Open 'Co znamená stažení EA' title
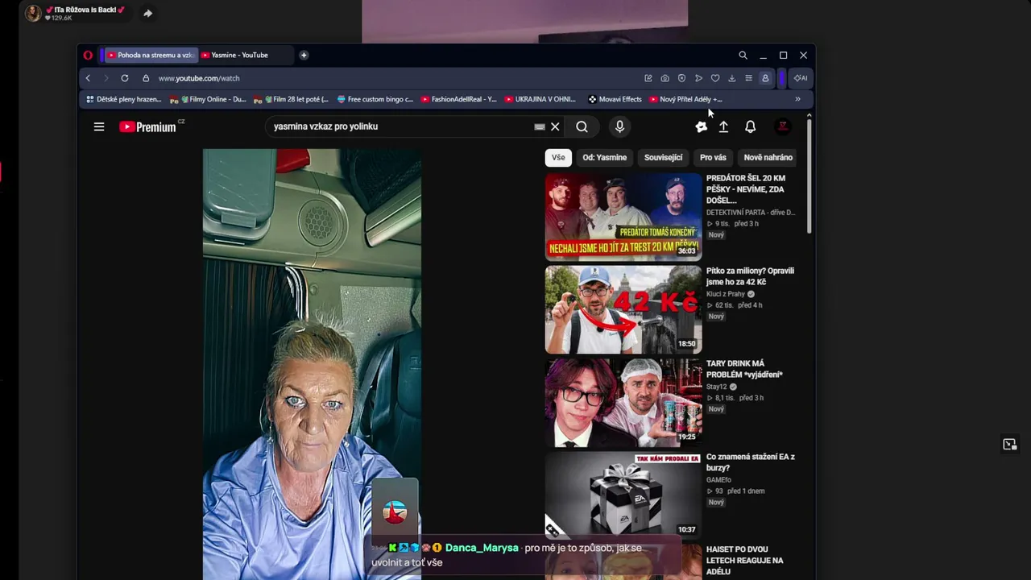 coord(751,462)
